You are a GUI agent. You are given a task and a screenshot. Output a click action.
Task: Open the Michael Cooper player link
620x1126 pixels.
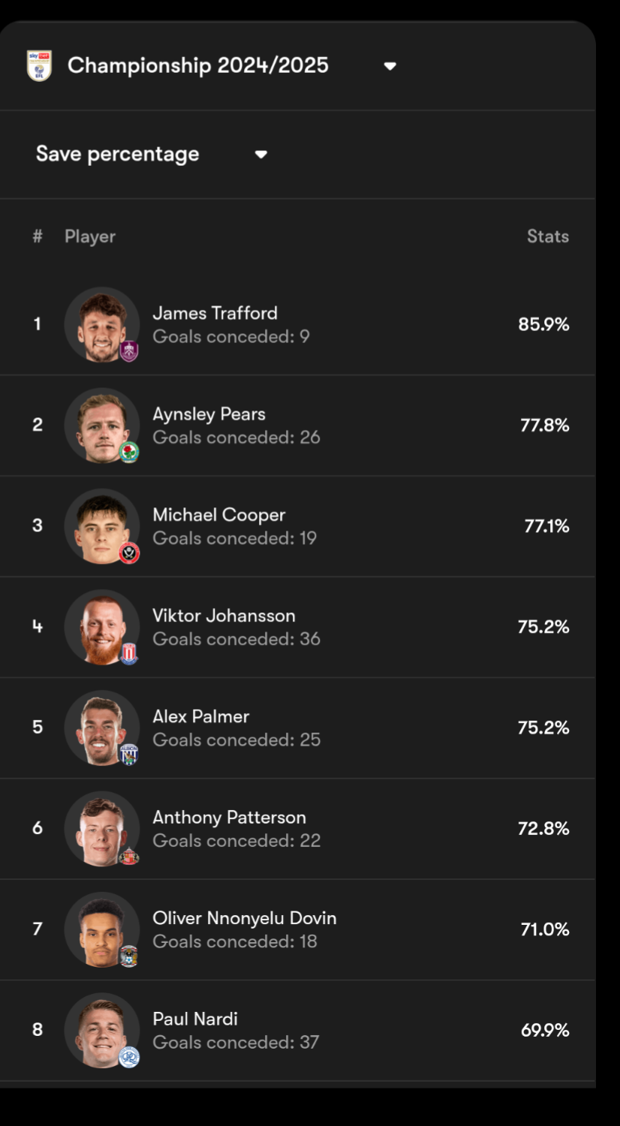[219, 515]
